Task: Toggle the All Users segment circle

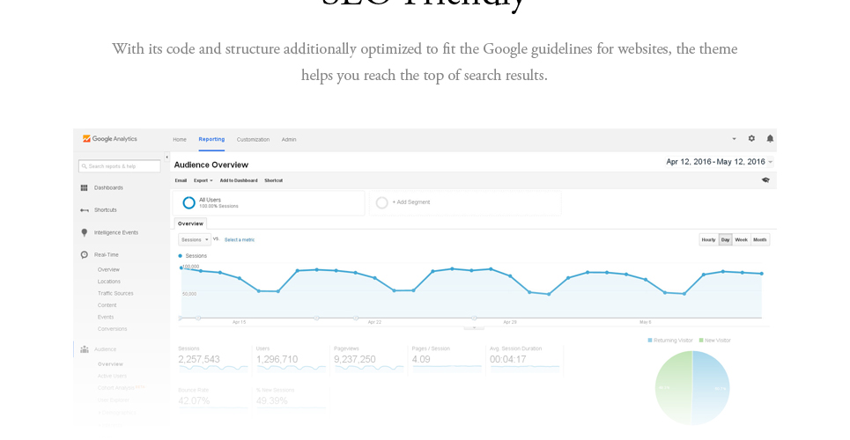Action: 188,202
